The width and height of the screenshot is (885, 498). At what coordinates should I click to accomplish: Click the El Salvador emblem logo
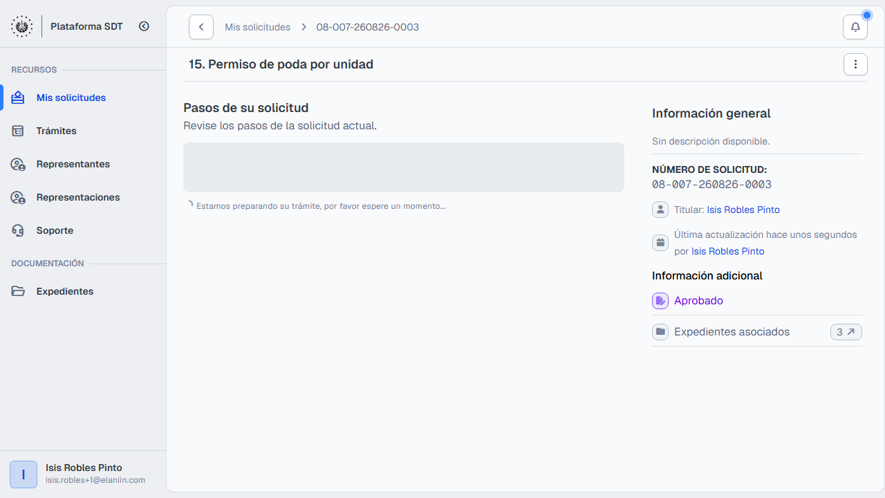tap(22, 26)
